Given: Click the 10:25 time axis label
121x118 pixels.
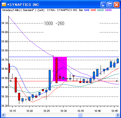Looking at the screenshot, I should (46, 111).
